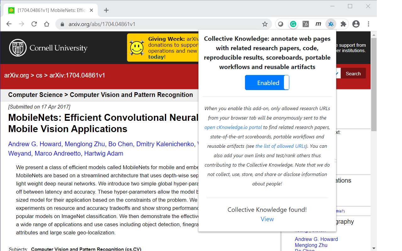Open author Bo Chen link

[x=121, y=144]
